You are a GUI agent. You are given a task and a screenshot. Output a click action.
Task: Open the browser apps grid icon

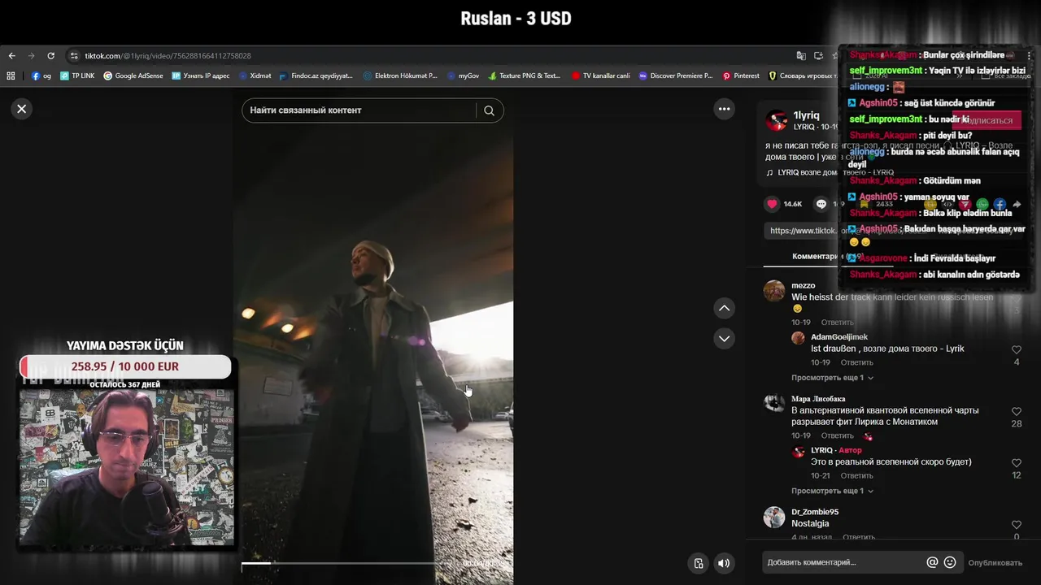11,76
